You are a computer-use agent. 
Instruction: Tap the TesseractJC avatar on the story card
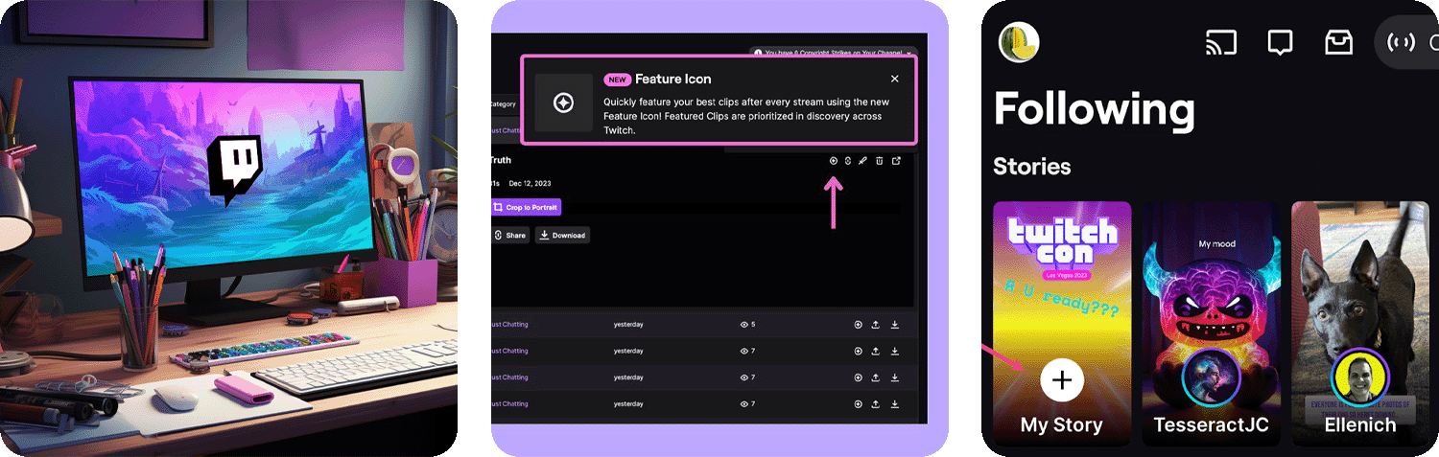click(1211, 377)
